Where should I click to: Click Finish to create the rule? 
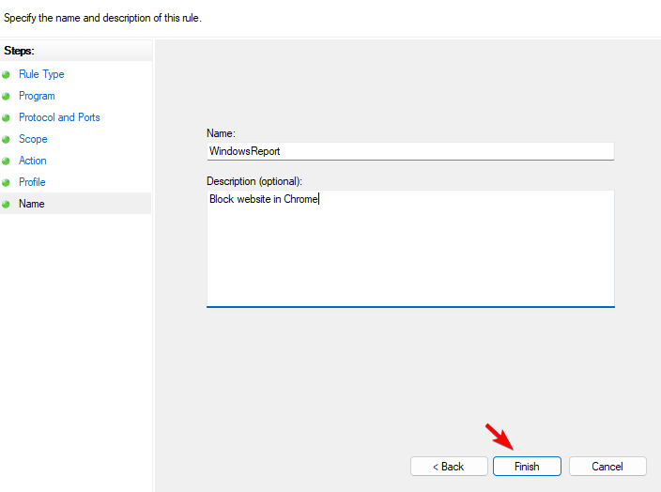click(527, 467)
